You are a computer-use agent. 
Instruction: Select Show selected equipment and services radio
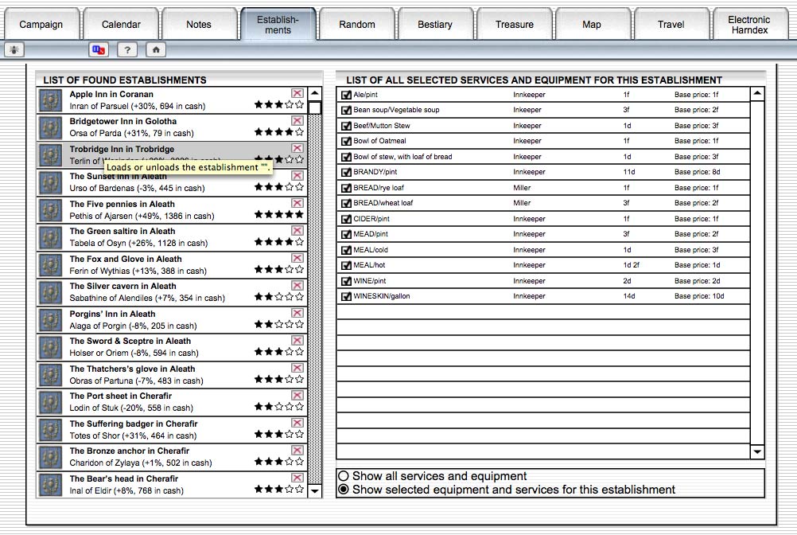(344, 490)
